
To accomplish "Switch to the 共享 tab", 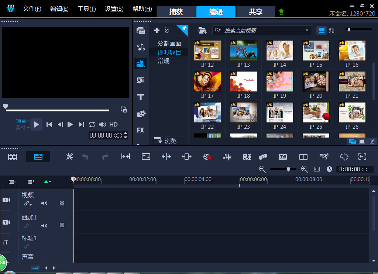I will [x=255, y=12].
